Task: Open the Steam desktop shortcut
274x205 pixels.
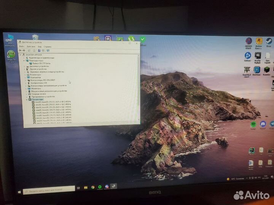Action: [x=269, y=41]
